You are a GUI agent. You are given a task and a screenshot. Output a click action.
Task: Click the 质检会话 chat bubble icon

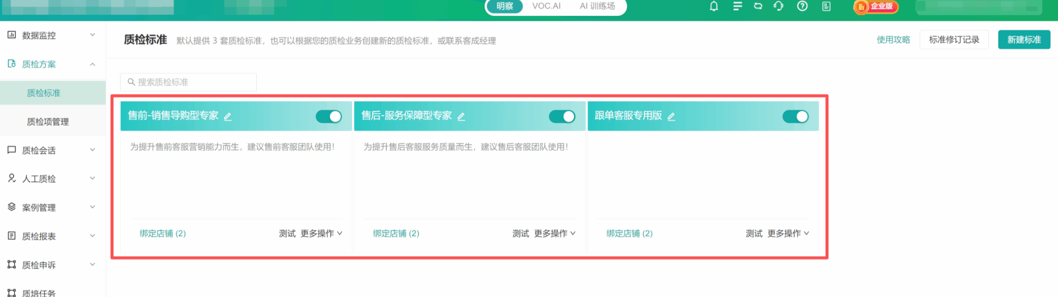tap(12, 150)
